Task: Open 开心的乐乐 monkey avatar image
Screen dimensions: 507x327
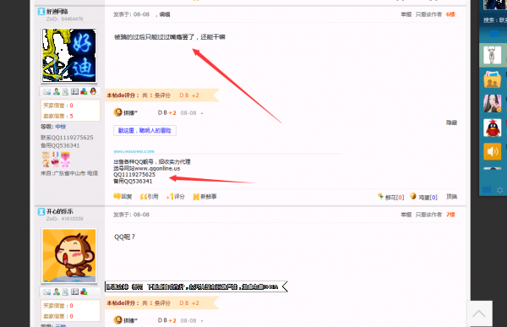Action: (x=69, y=255)
